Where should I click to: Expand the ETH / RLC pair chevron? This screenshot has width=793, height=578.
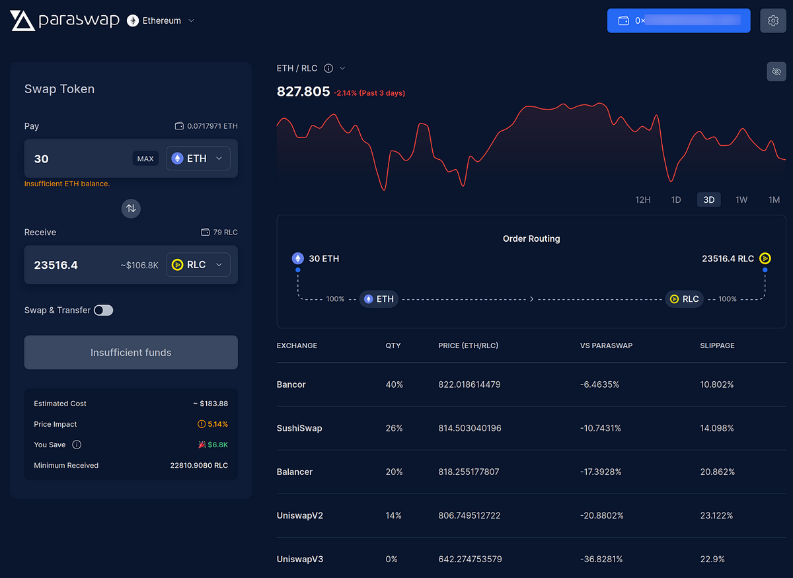coord(342,68)
